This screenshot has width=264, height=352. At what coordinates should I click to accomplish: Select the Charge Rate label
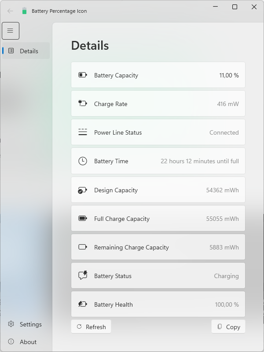[111, 104]
